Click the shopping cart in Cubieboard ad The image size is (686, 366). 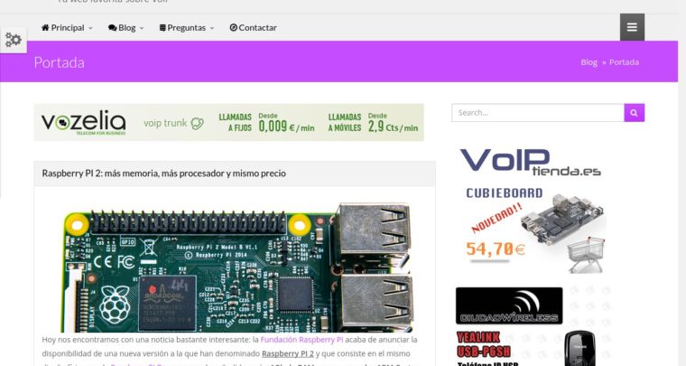[586, 254]
